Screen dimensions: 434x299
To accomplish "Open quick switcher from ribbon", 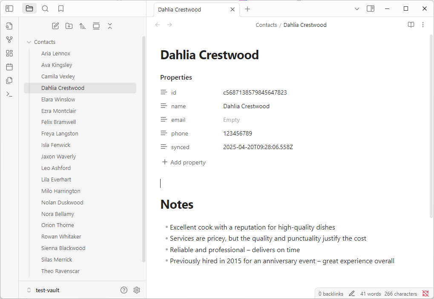I will coord(9,26).
